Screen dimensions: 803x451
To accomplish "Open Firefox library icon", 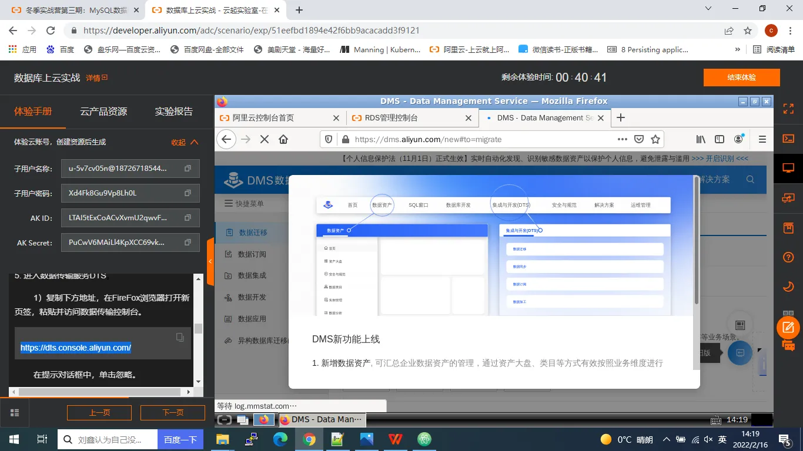I will (x=701, y=139).
